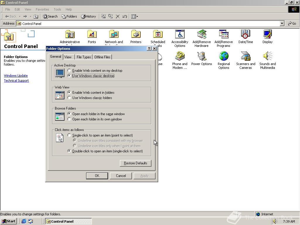Image resolution: width=300 pixels, height=225 pixels.
Task: Open Scheduled Tasks icon
Action: click(x=158, y=35)
